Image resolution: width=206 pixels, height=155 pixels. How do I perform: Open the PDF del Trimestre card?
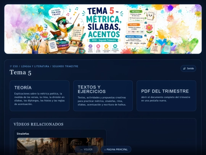pos(166,96)
